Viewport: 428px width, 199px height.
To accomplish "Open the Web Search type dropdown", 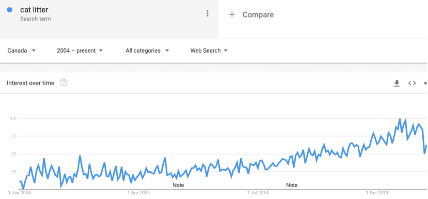I will coord(209,51).
